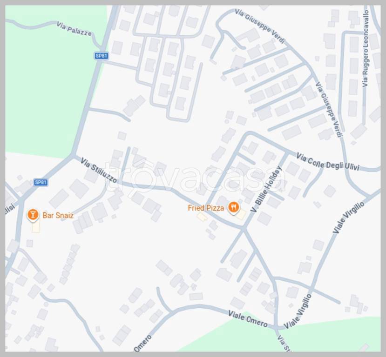Screen dimensions: 386x357
Task: Click the highlighted building below Bar Snaiz pin
Action: (36, 226)
